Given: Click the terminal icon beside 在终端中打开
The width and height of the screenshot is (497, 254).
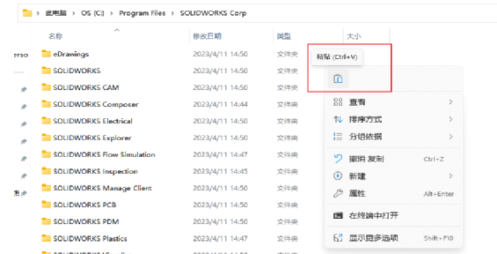Looking at the screenshot, I should coord(338,215).
